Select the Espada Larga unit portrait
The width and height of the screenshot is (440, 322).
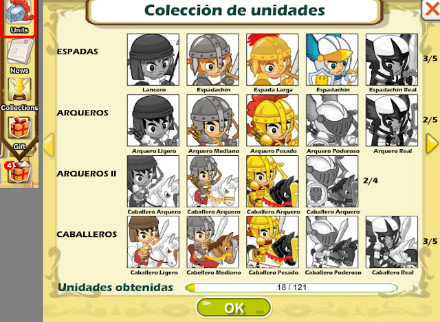pos(272,60)
